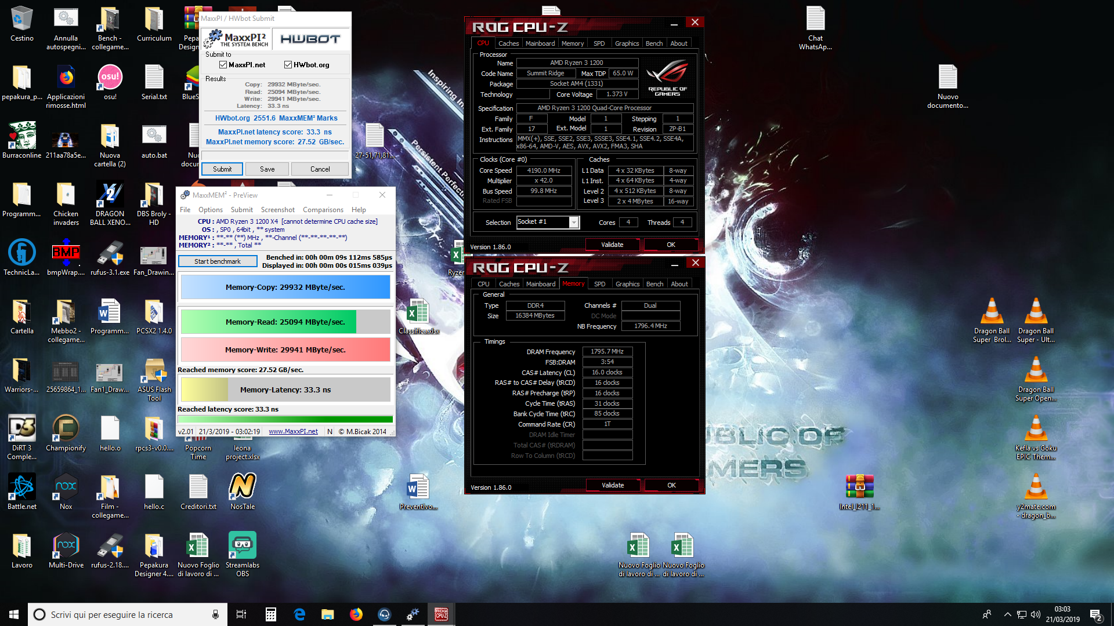Open the TechnicLauncher desktop icon
This screenshot has width=1114, height=626.
pos(22,259)
